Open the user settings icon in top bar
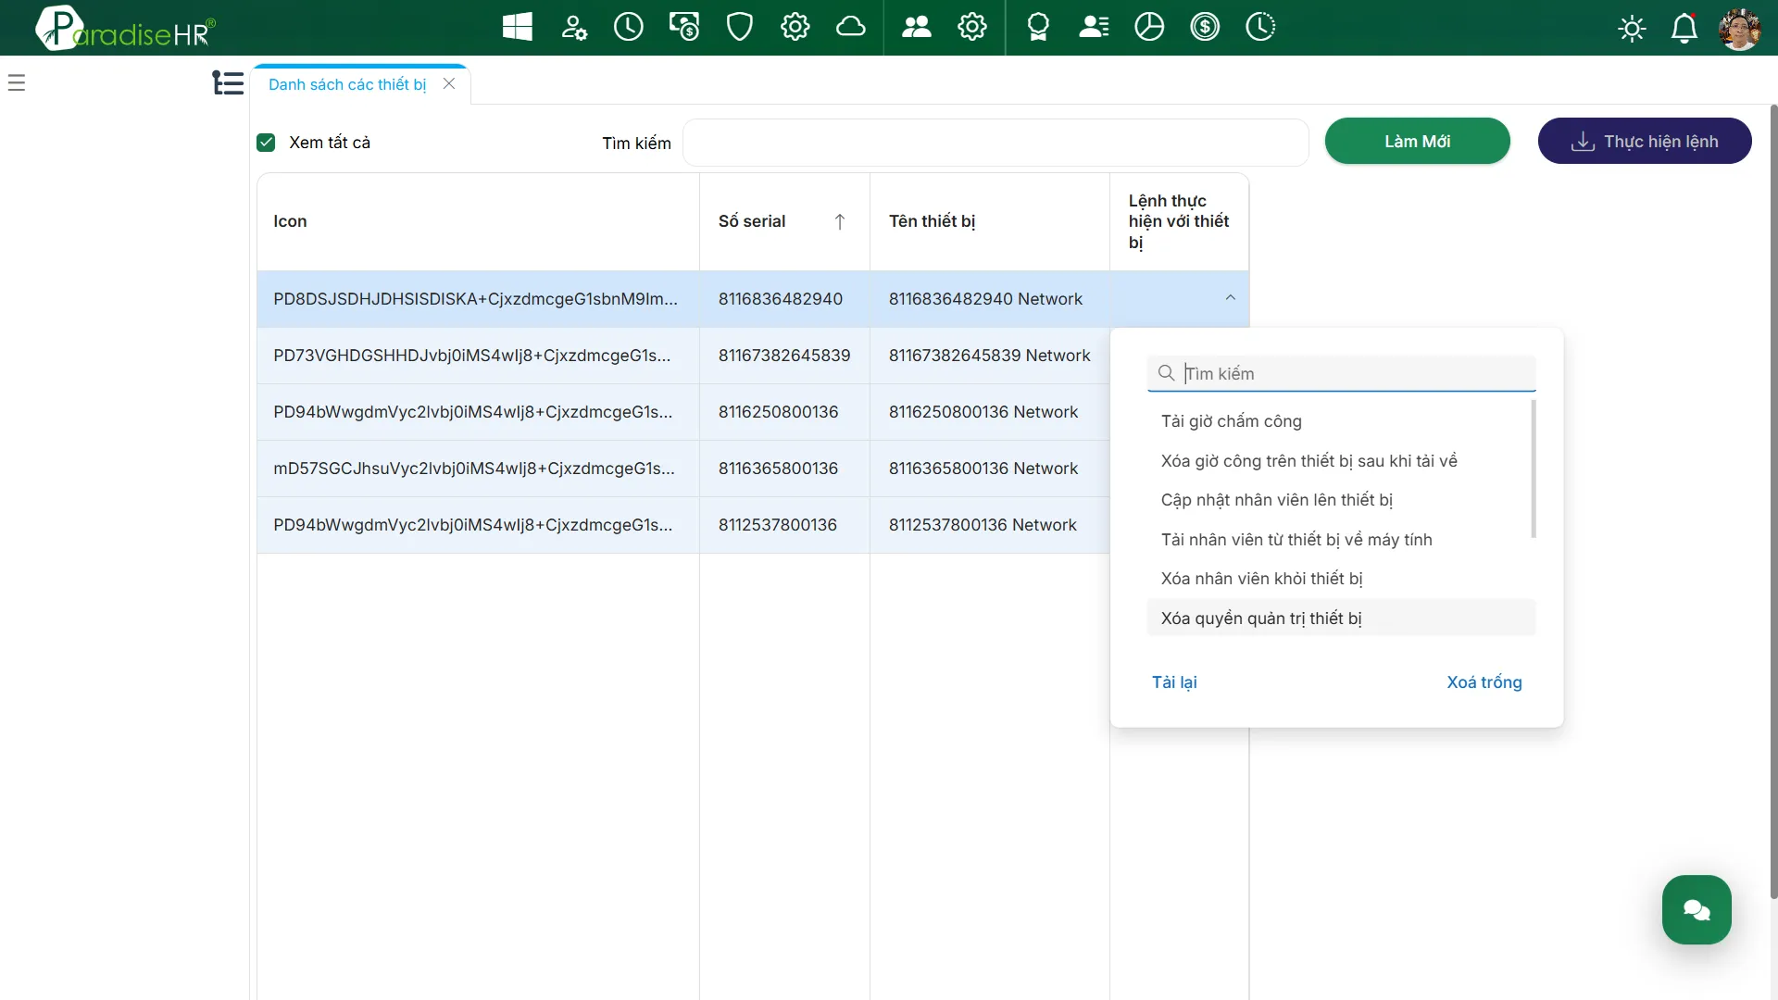This screenshot has height=1000, width=1778. coord(573,27)
